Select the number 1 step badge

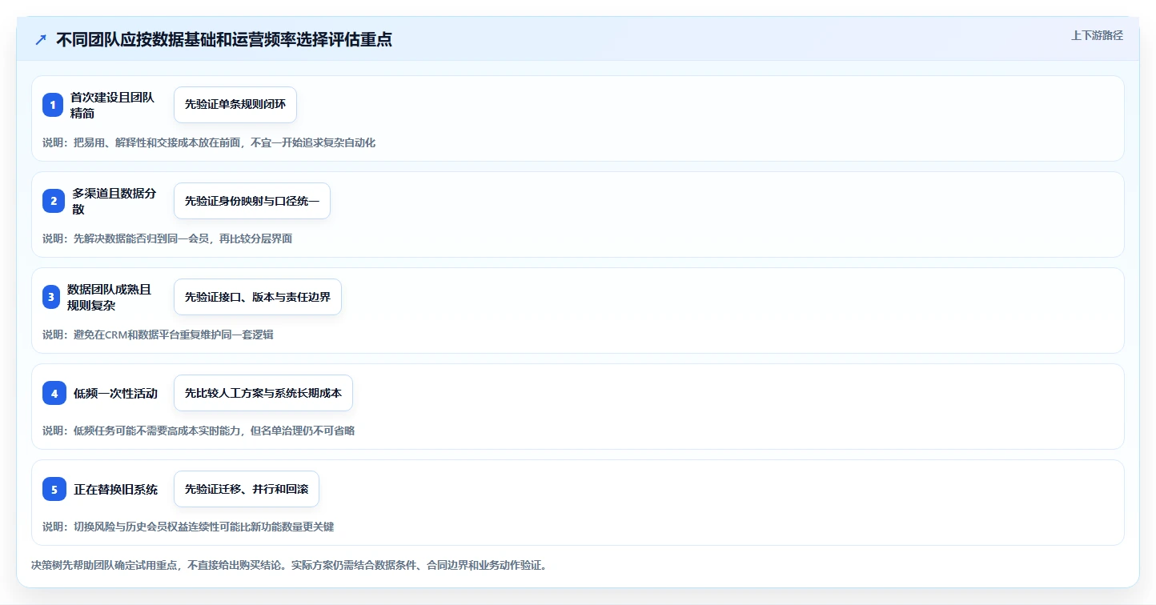pos(53,105)
